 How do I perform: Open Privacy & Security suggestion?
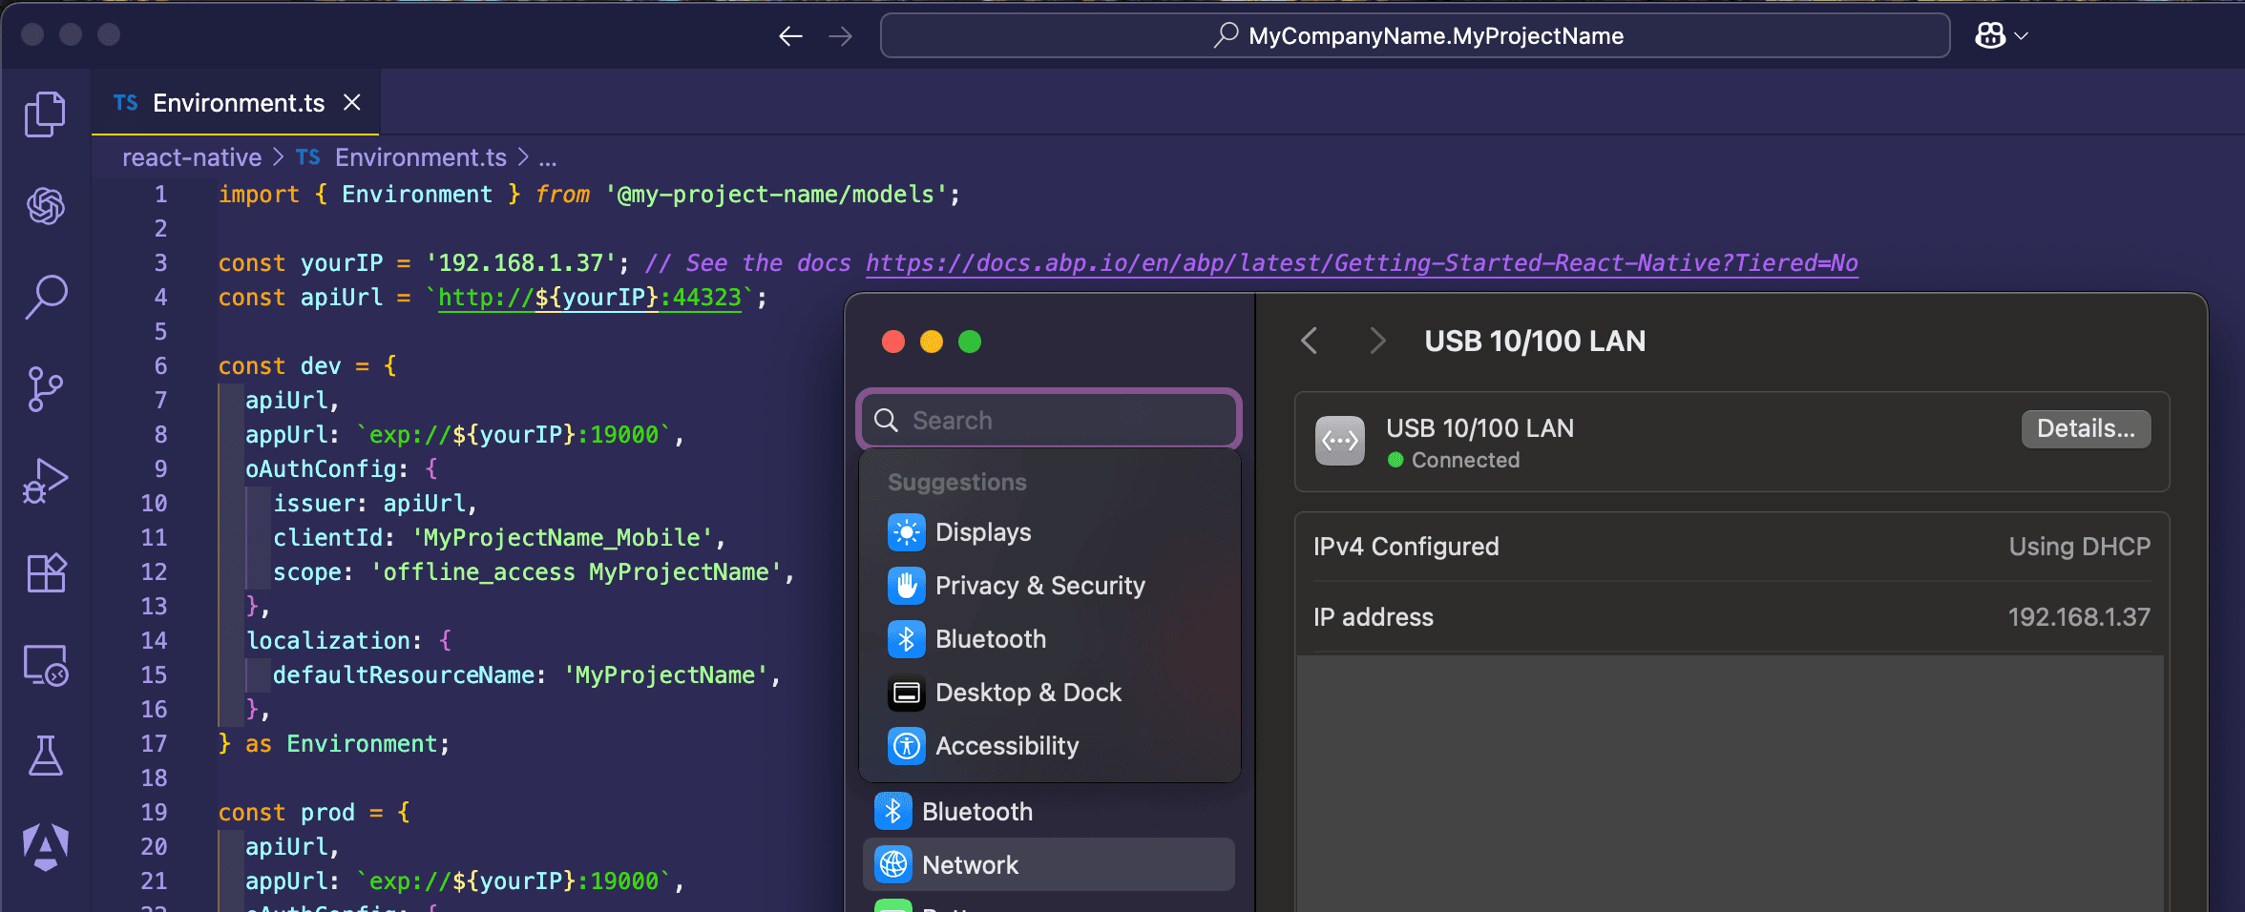(x=1039, y=586)
